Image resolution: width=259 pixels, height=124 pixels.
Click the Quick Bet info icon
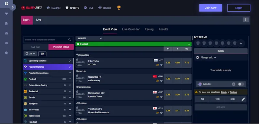[233, 84]
